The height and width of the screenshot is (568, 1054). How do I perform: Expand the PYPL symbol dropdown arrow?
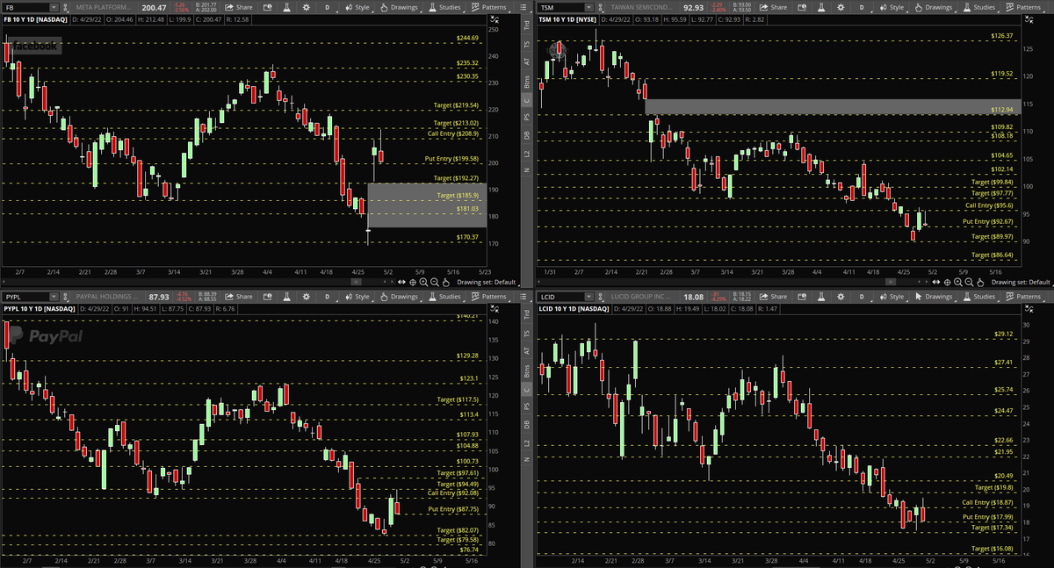coord(54,297)
